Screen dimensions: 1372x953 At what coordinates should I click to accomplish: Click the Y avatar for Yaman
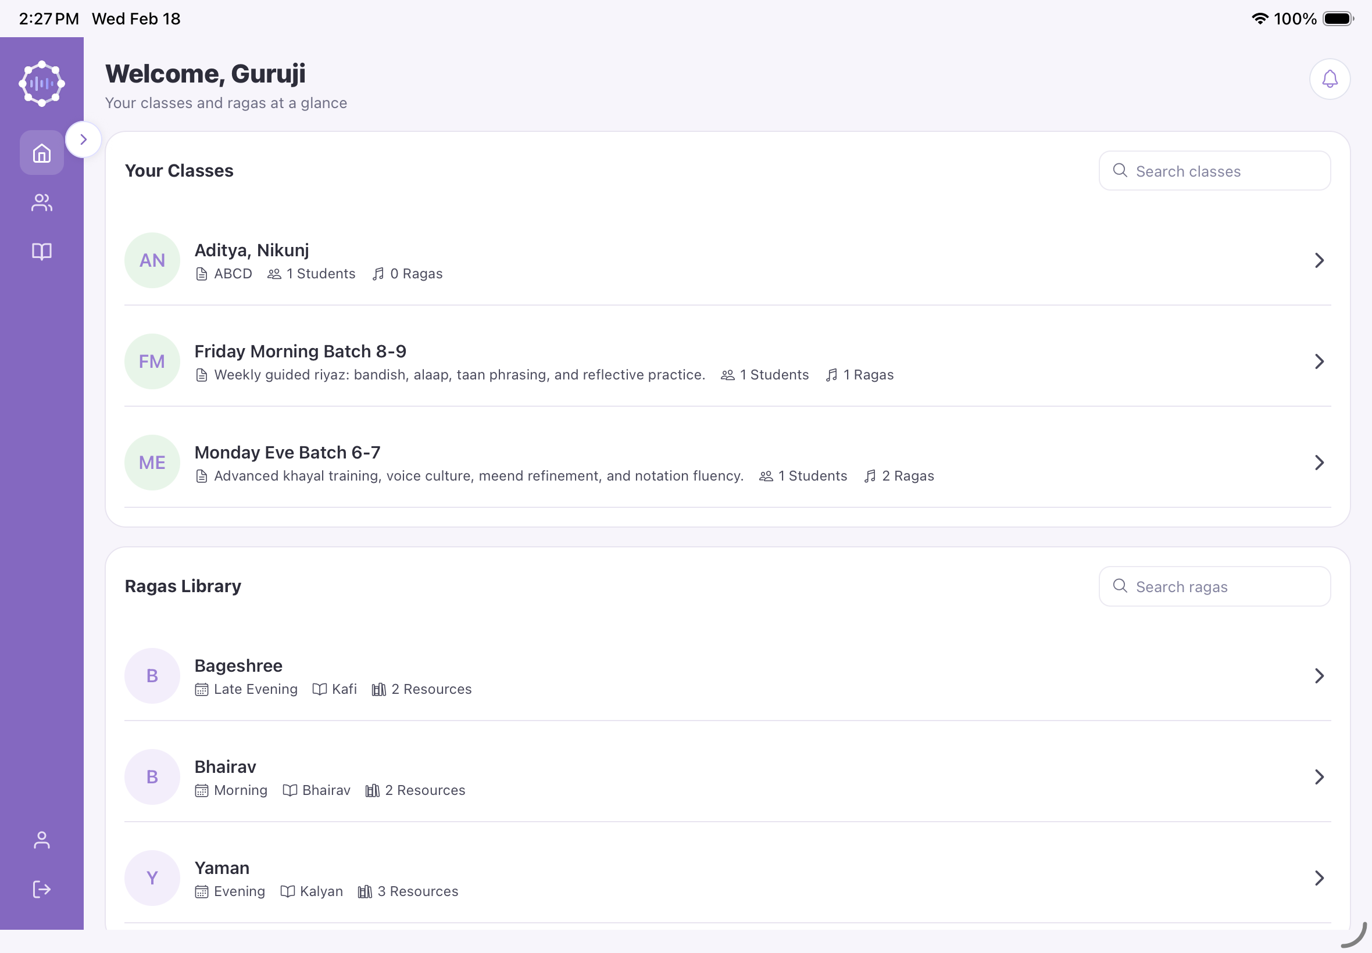[152, 878]
